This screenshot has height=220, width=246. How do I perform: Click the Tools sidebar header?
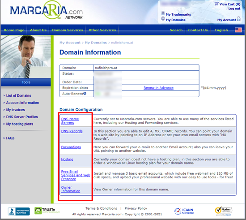tap(26, 82)
